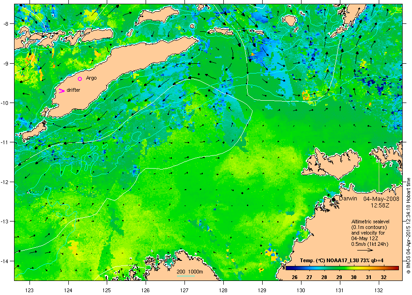Click the color bar label '31'

click(368, 277)
